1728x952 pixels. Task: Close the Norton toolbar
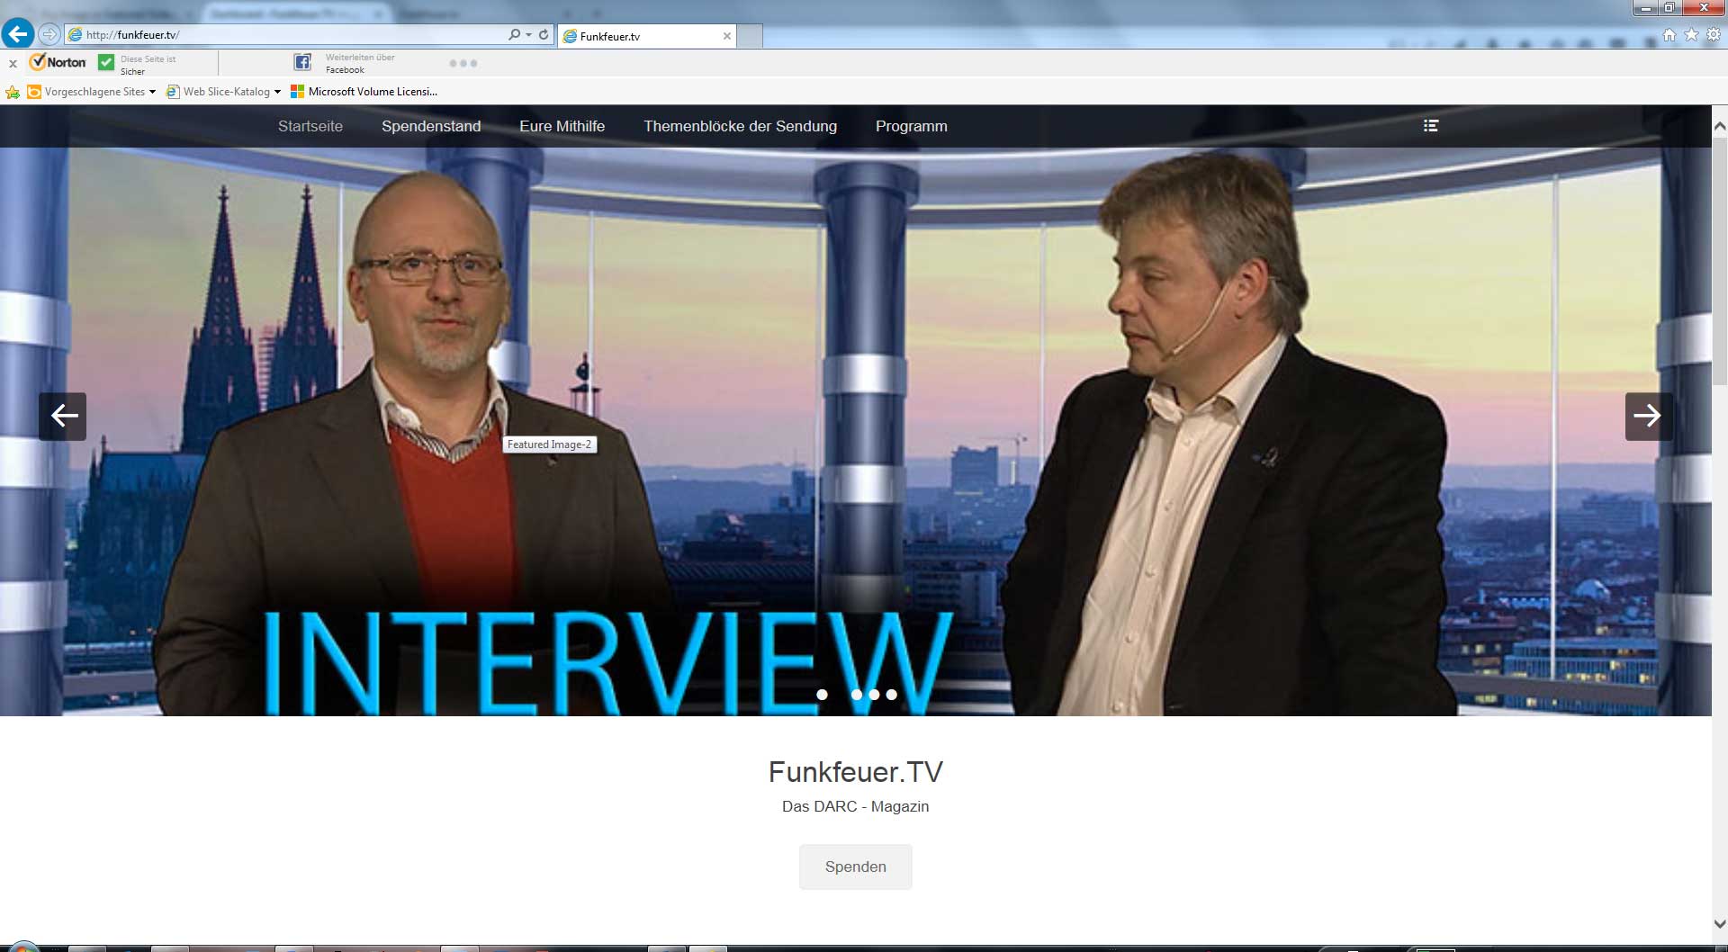tap(13, 63)
